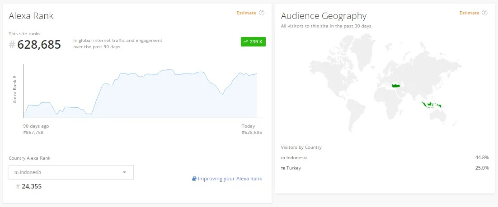
Task: Click the trend arrow in the green 239 K badge
Action: [x=245, y=41]
